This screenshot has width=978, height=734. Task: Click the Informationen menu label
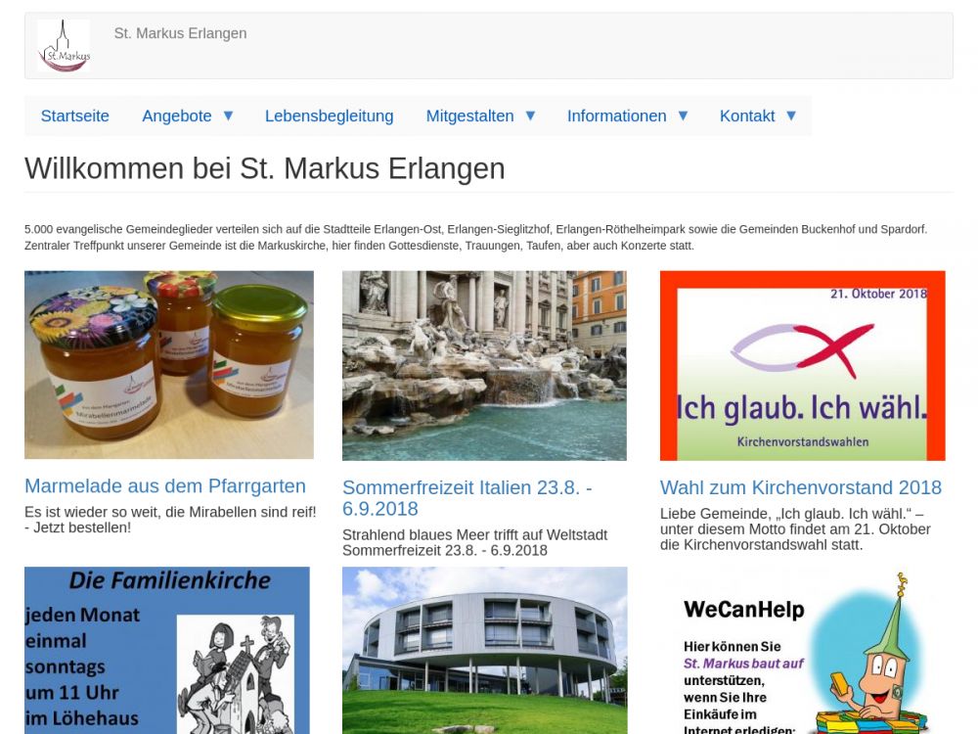616,115
